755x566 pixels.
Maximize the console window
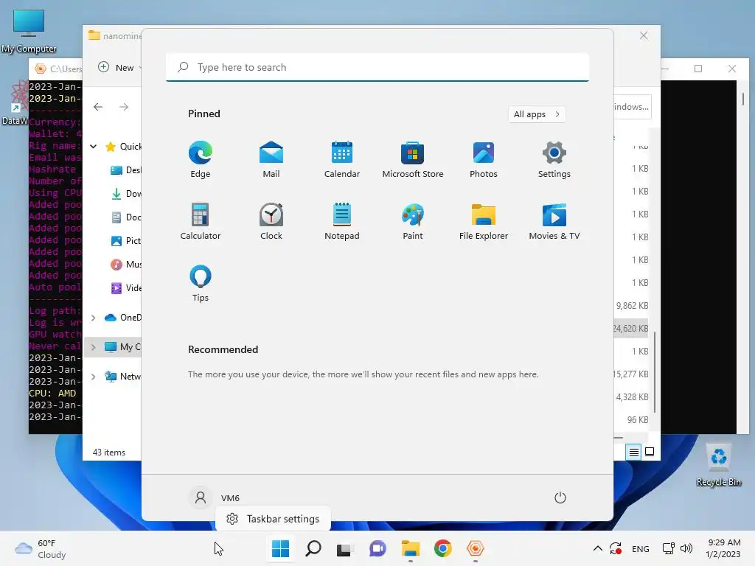[x=698, y=69]
